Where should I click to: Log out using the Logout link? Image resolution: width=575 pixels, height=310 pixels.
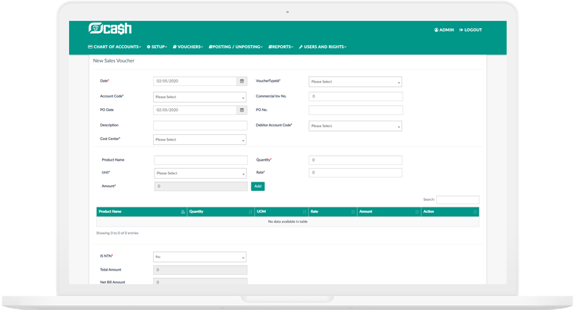click(x=471, y=30)
